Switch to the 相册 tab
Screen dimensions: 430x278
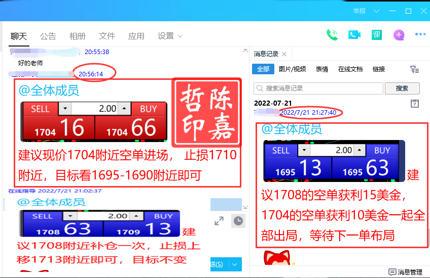[x=78, y=36]
